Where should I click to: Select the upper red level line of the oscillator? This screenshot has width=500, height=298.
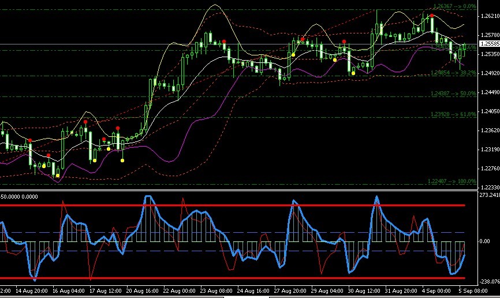233,205
